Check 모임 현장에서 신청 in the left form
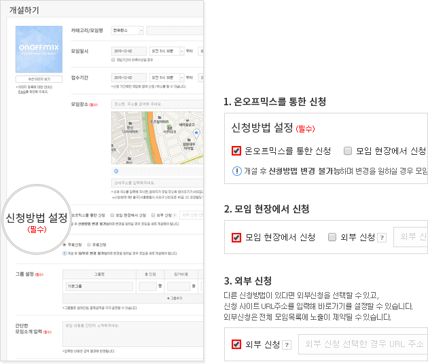428x364 pixels. coord(112,215)
